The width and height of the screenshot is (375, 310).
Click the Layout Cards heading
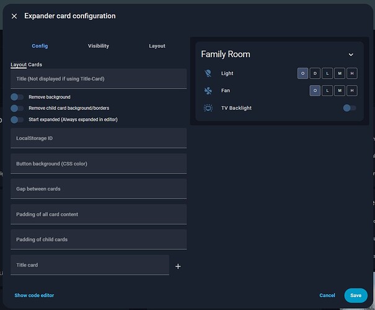tap(26, 64)
